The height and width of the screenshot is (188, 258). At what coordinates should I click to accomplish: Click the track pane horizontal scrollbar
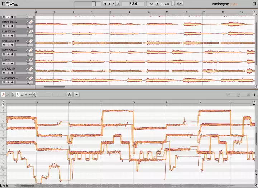pos(54,87)
